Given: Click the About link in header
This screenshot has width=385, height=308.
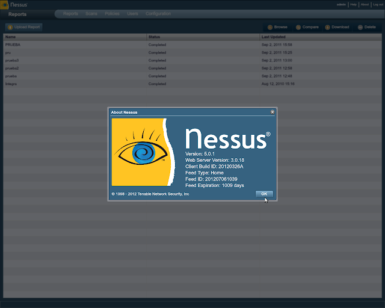Looking at the screenshot, I should coord(365,4).
